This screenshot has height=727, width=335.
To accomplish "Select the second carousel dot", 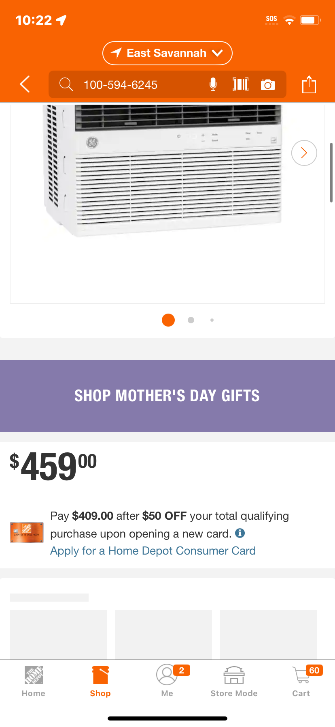I will 191,320.
